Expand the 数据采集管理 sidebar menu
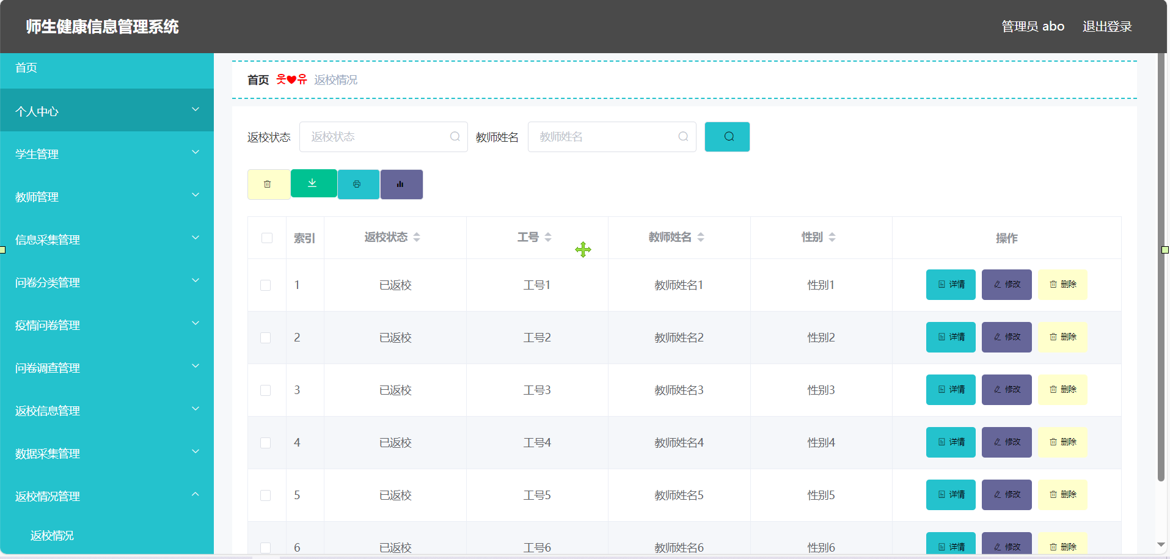The width and height of the screenshot is (1170, 559). 107,453
